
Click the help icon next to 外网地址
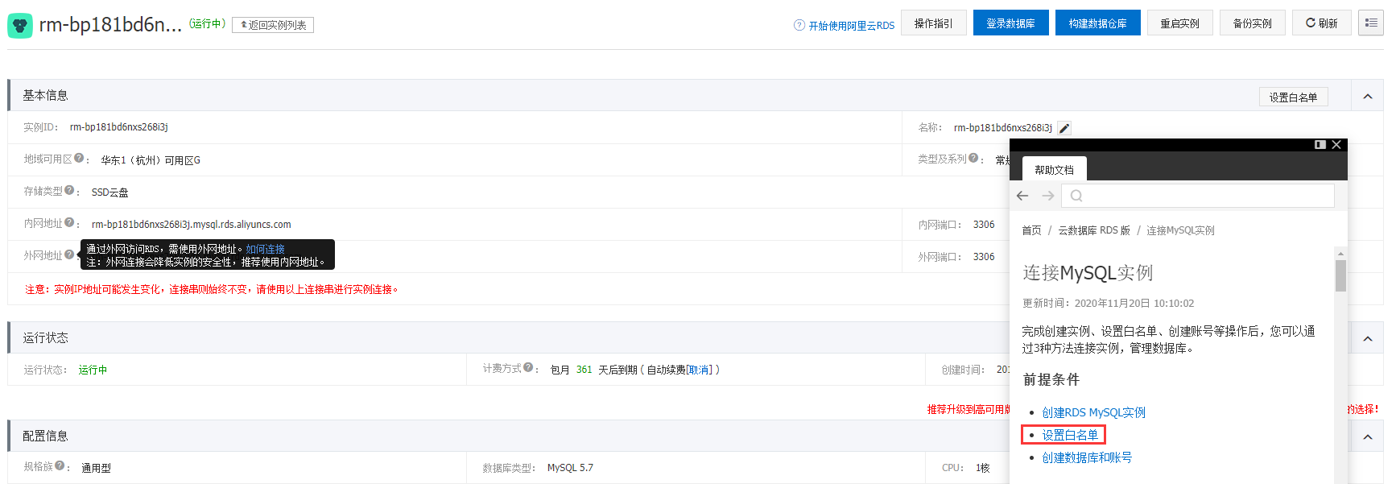tap(69, 255)
